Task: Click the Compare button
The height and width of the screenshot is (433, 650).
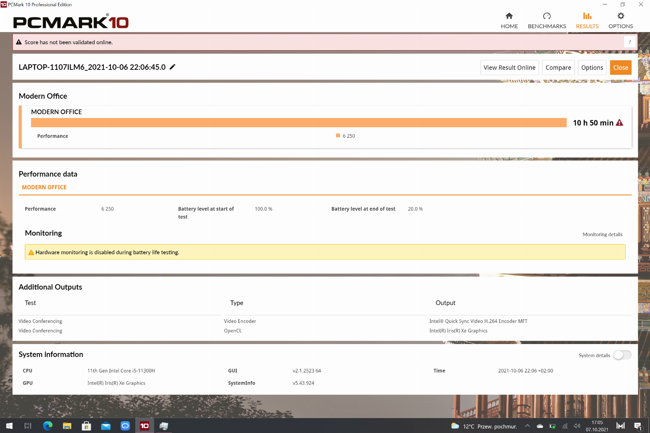Action: click(x=558, y=68)
